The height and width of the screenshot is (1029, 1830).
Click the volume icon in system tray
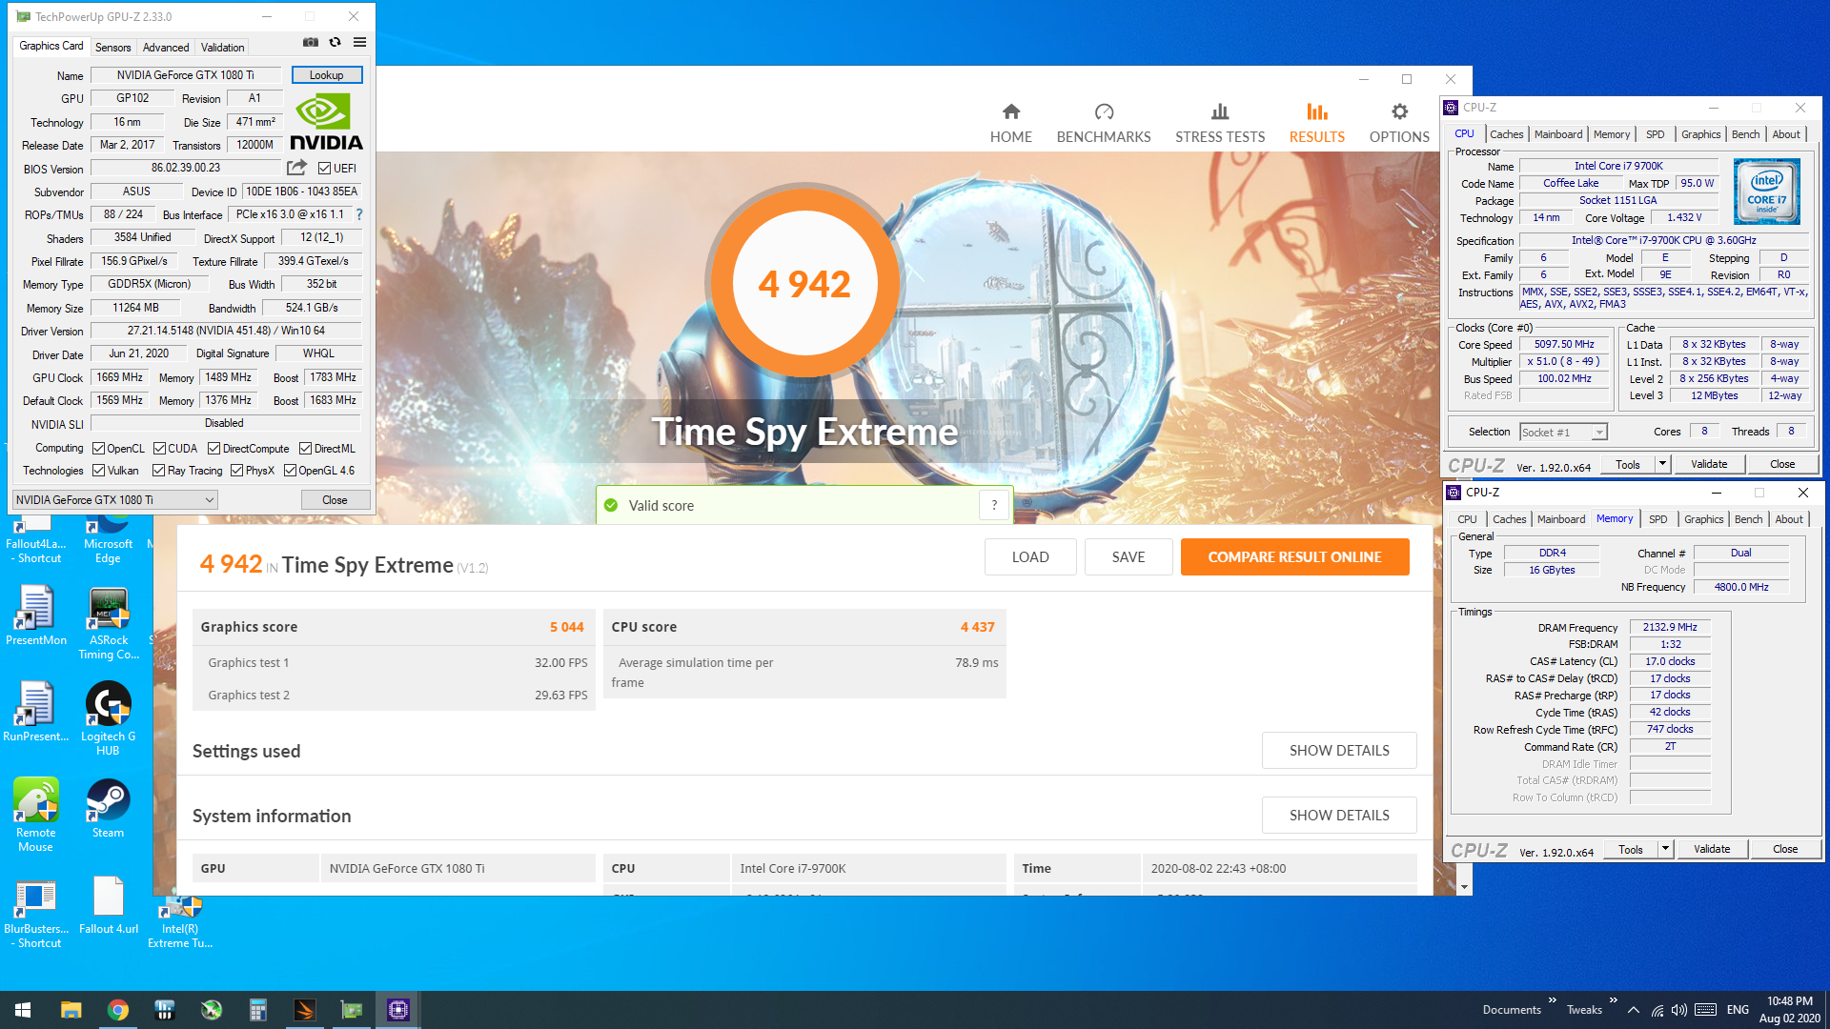(x=1679, y=1010)
